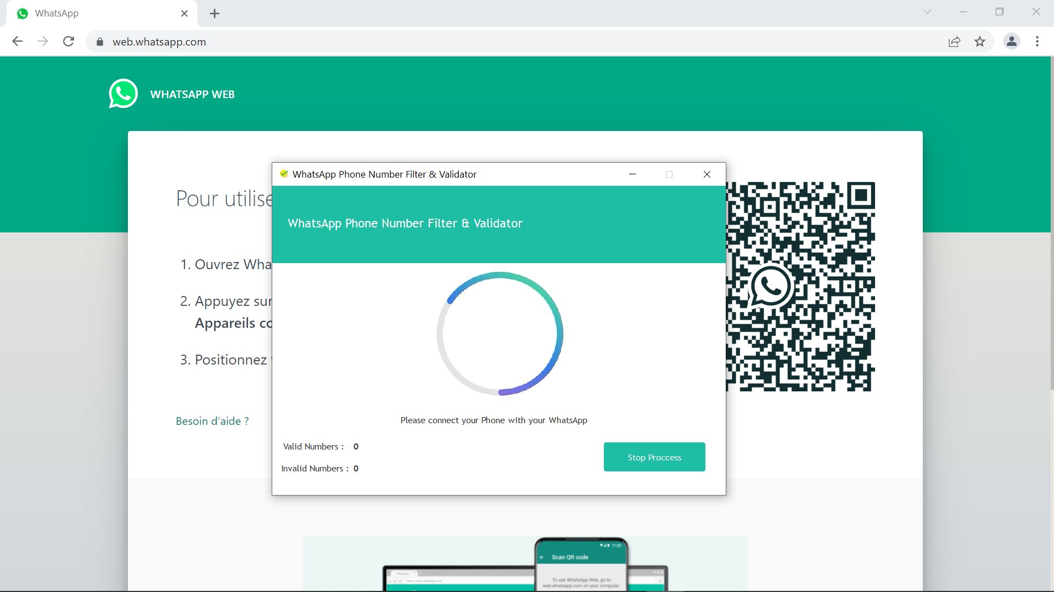Select the WhatsApp browser tab
The width and height of the screenshot is (1054, 592).
(x=102, y=14)
